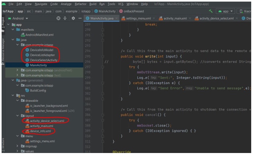Click the fold marker at line 295

pos(103,57)
